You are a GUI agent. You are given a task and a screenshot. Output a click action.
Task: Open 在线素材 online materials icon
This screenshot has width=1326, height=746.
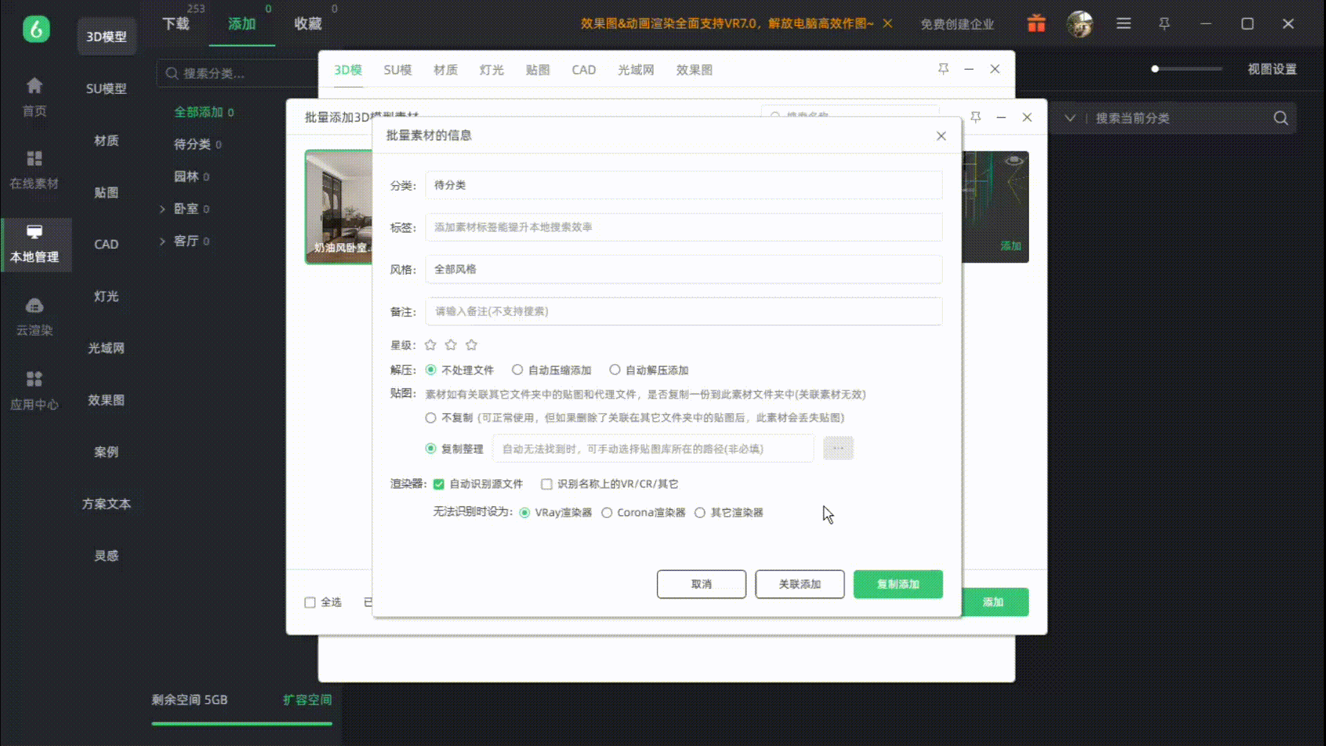click(35, 159)
